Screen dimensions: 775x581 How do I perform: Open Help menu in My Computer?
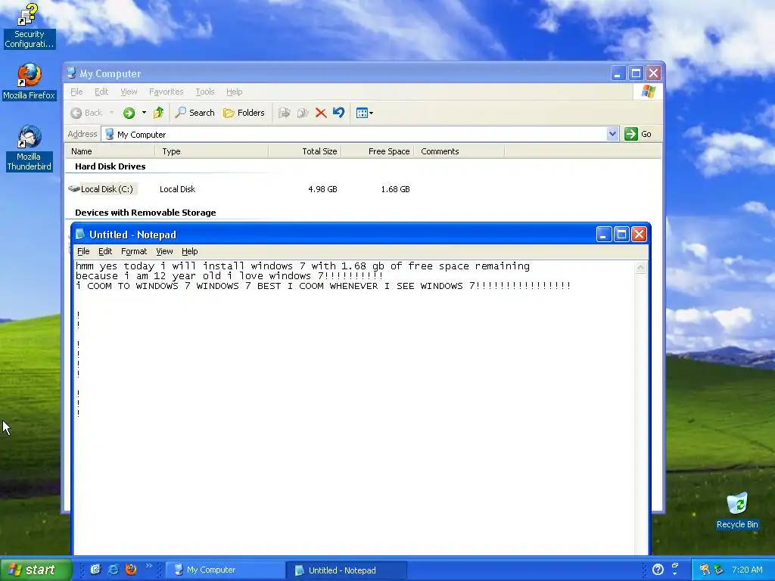(x=235, y=92)
